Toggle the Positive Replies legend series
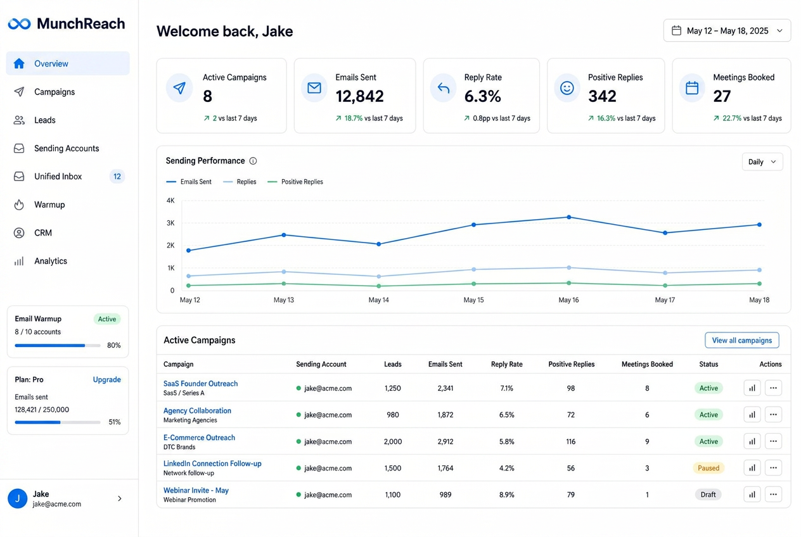Screen dimensions: 801x537 (295, 182)
